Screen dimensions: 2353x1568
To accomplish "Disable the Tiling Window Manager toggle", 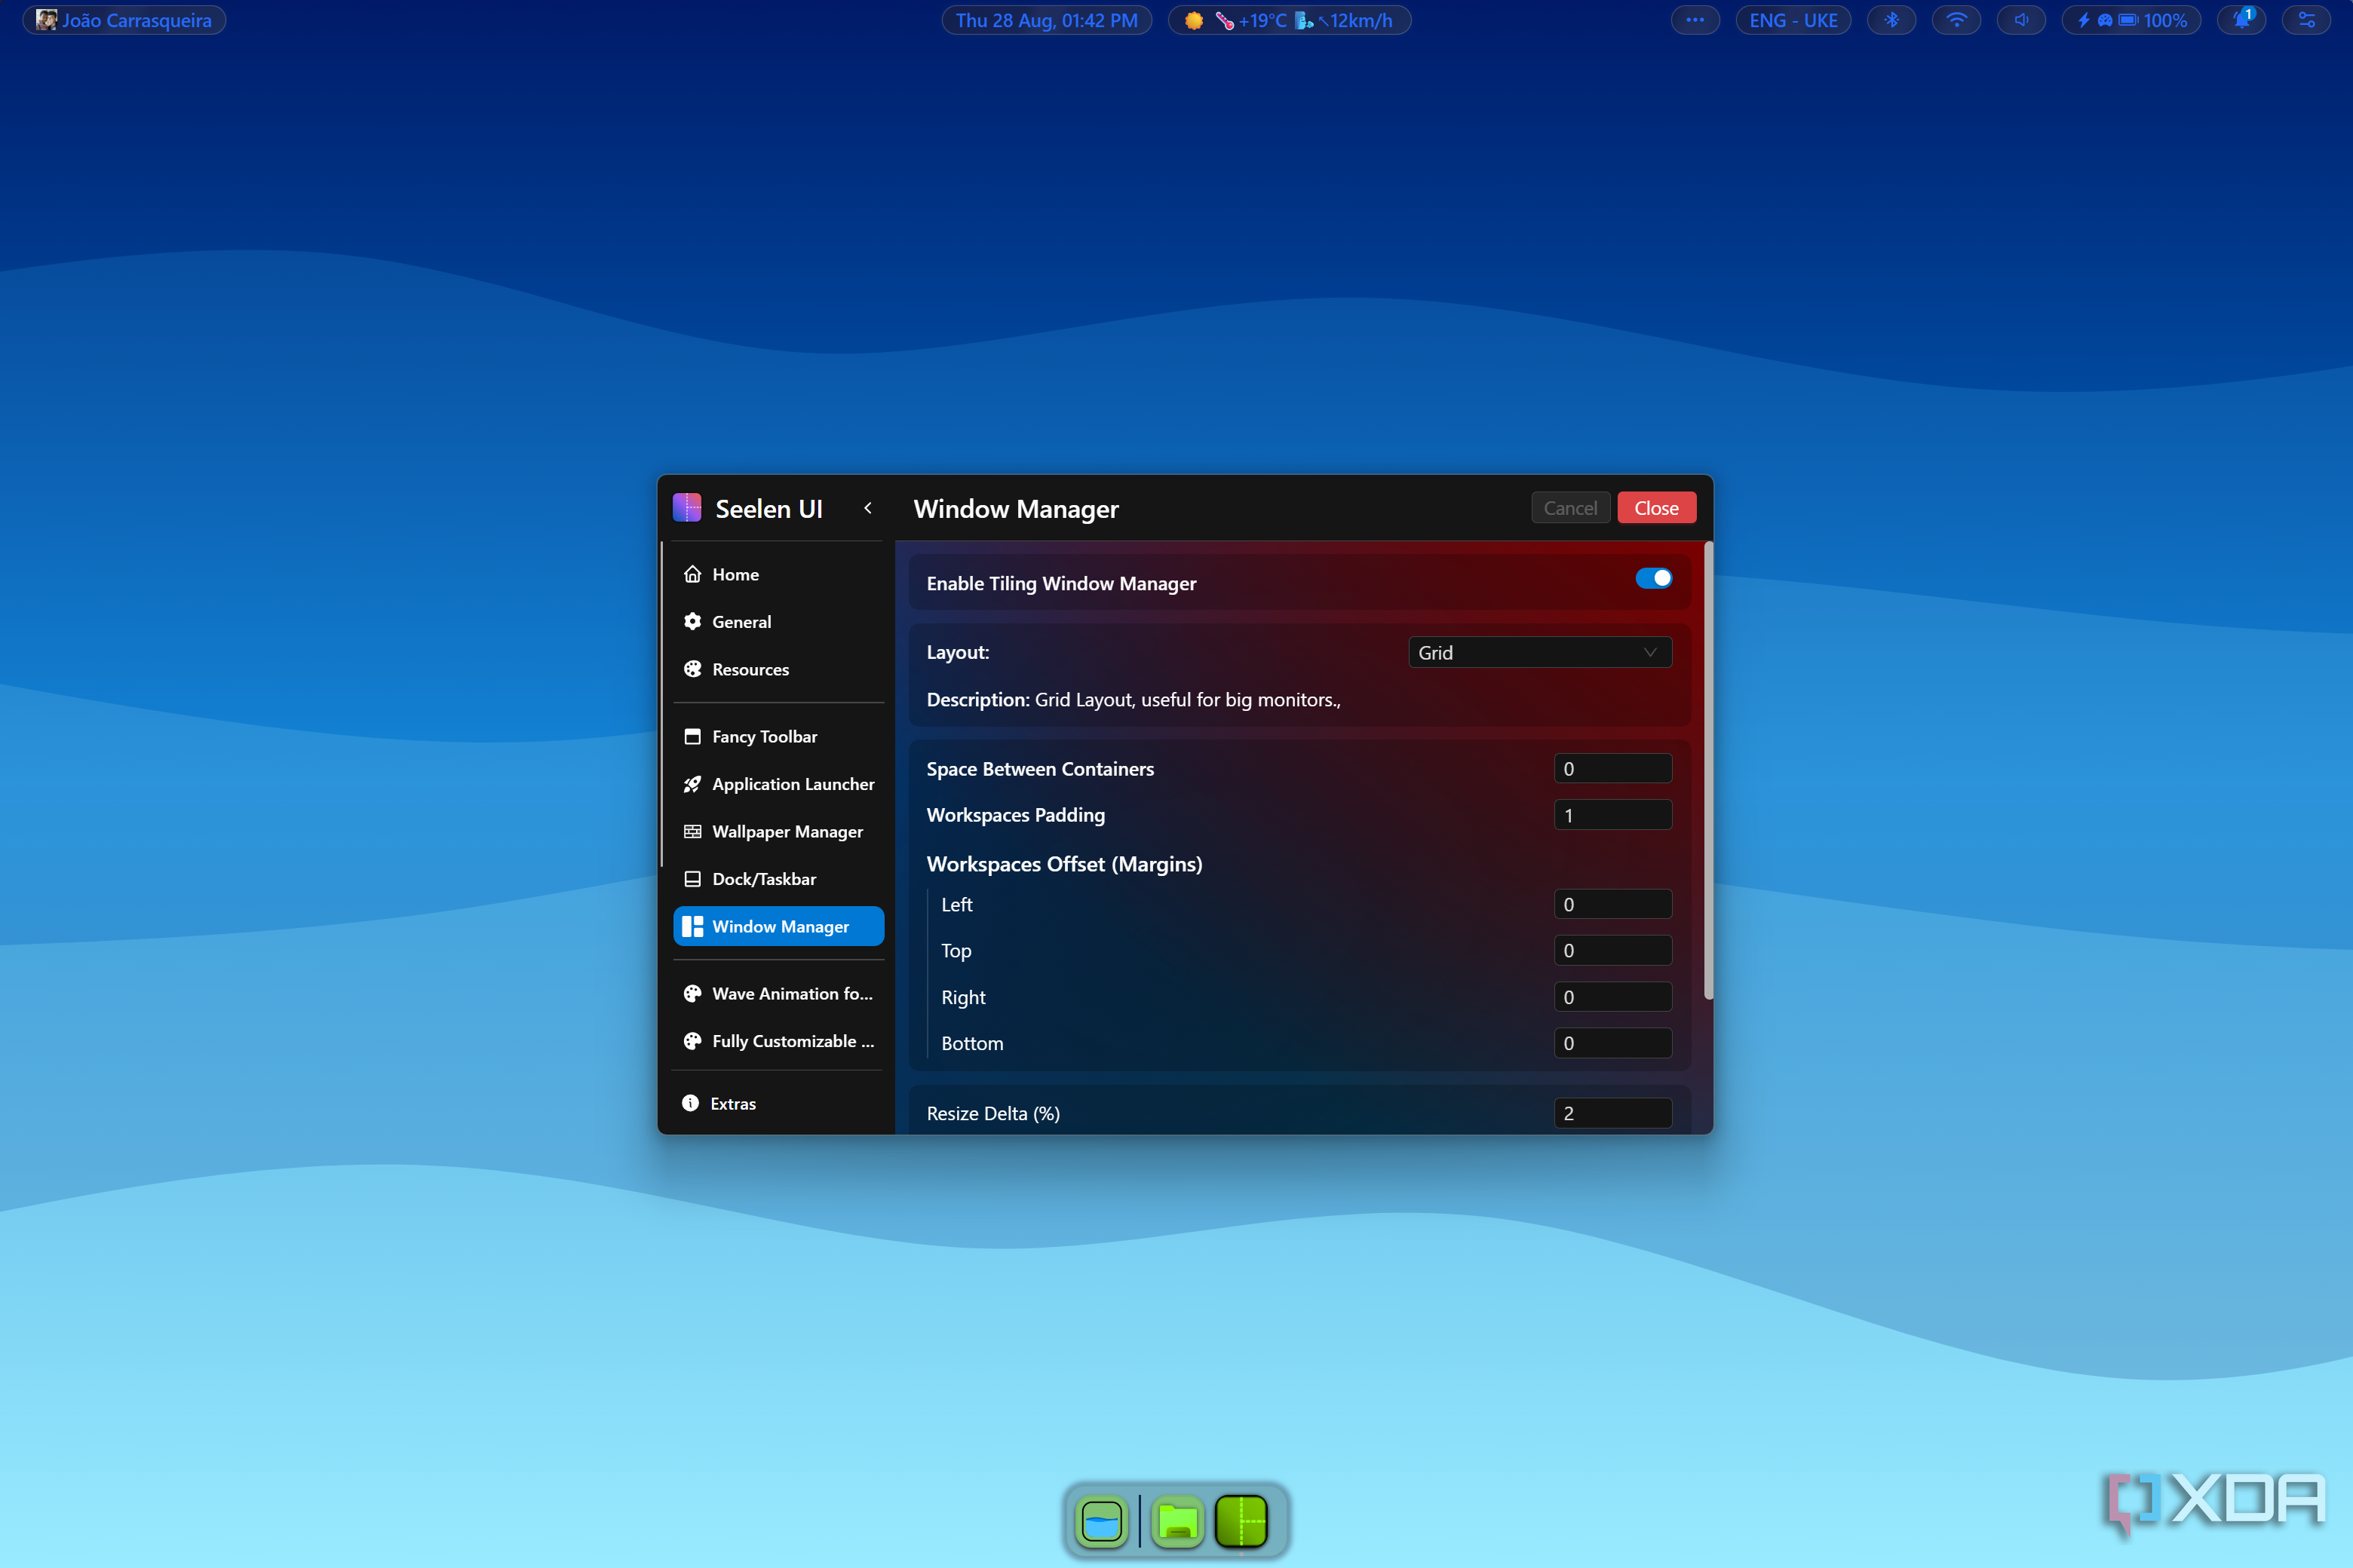I will pos(1652,578).
